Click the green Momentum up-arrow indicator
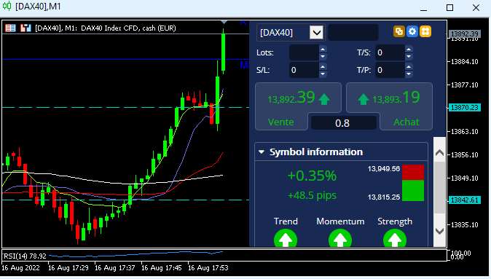The width and height of the screenshot is (491, 279). tap(340, 239)
